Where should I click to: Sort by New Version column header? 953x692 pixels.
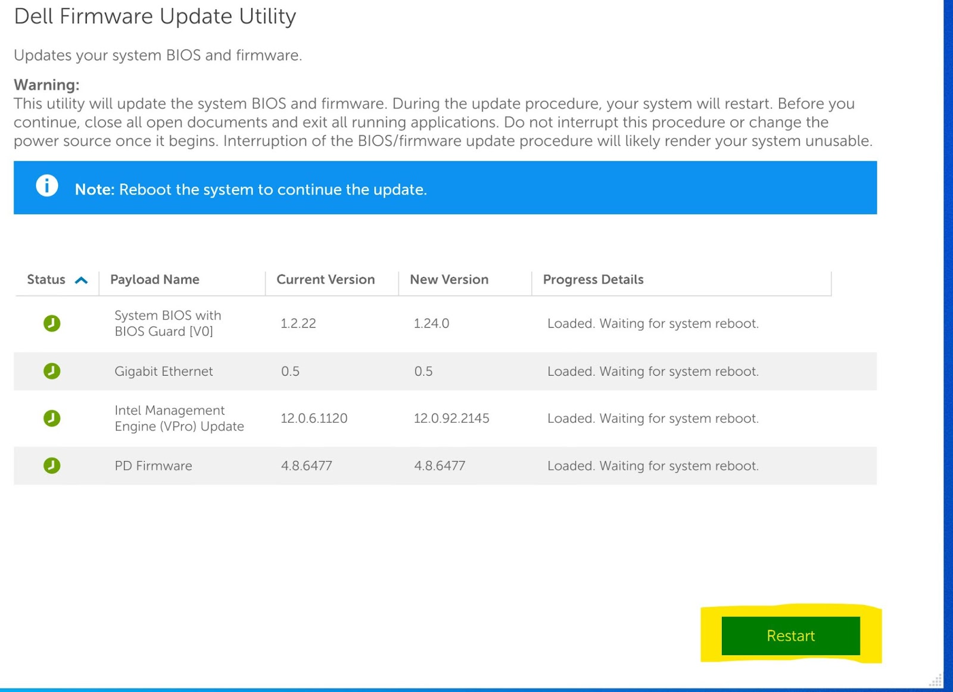tap(449, 280)
